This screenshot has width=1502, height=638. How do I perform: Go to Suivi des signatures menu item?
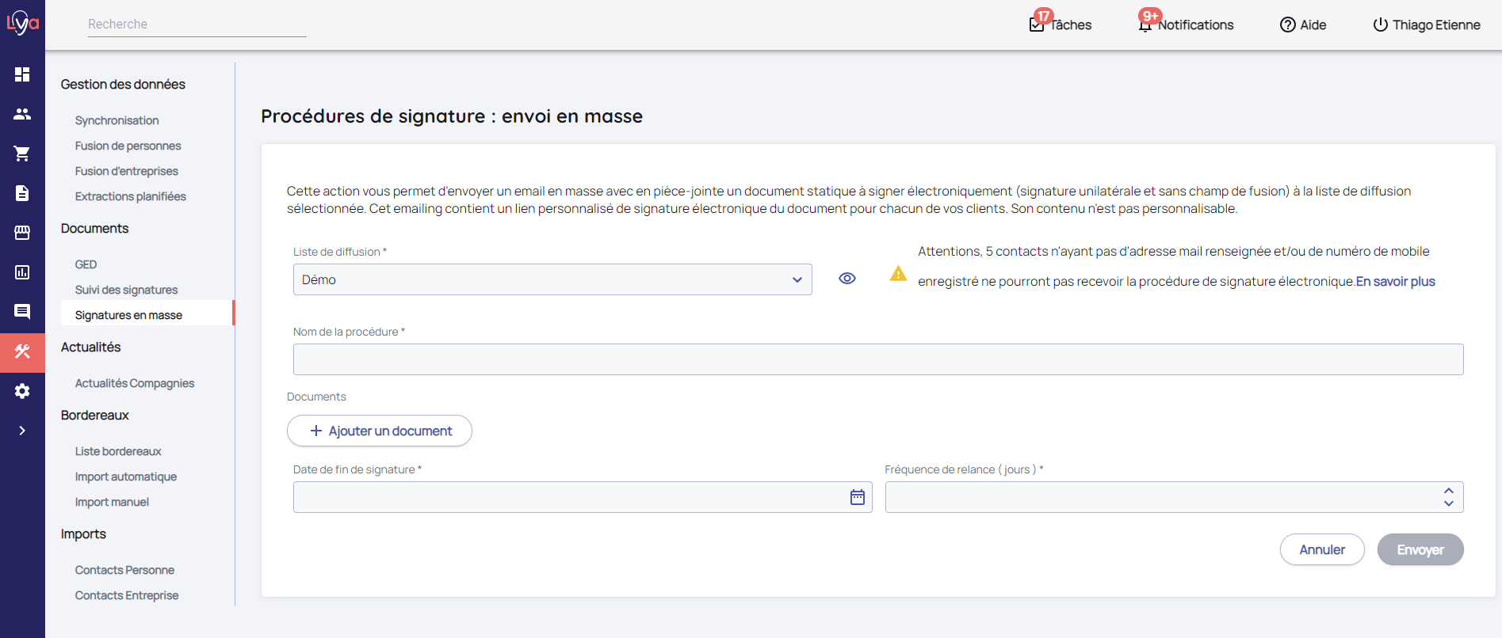coord(126,290)
